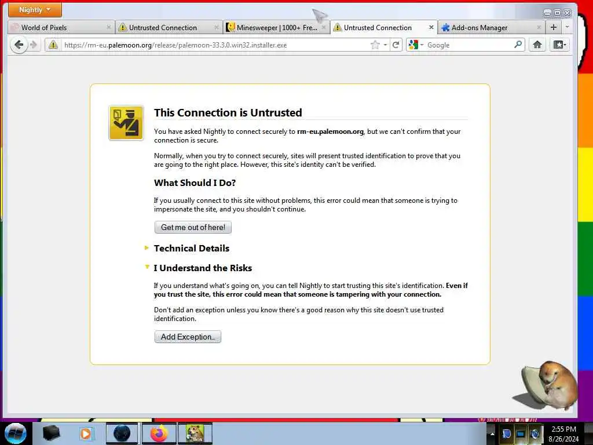Show hidden system tray icons
The width and height of the screenshot is (593, 445).
pyautogui.click(x=492, y=433)
